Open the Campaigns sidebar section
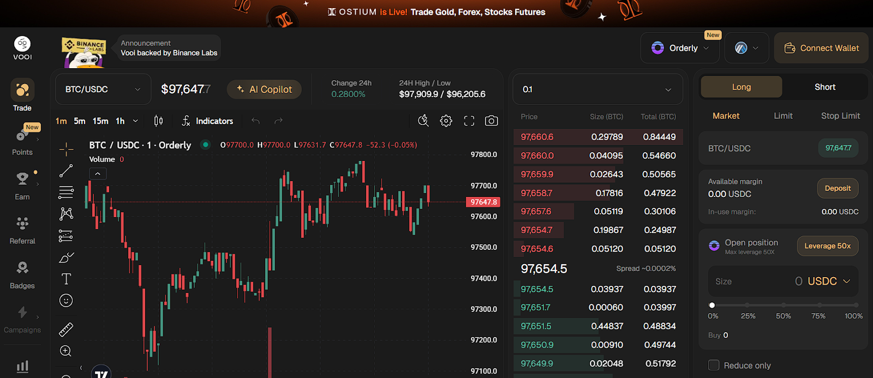Screen dimensions: 873x378 coord(22,319)
